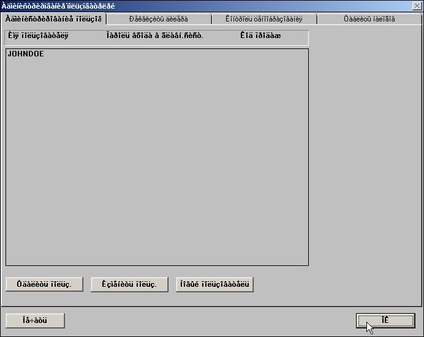Click the "Ïàðîëü âõîäà â ãëàâí.ñèñò." column header
The height and width of the screenshot is (337, 424).
(x=154, y=36)
